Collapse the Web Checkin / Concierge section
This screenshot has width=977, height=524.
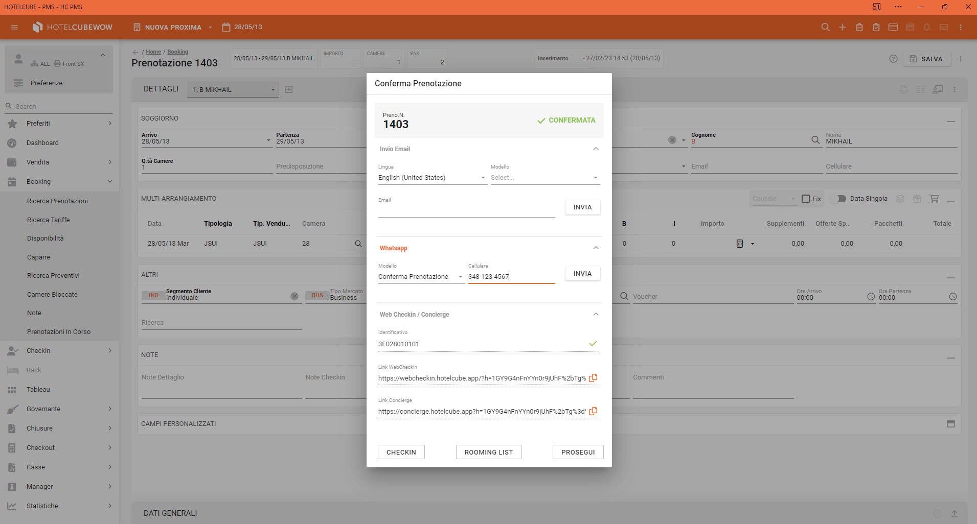[596, 314]
